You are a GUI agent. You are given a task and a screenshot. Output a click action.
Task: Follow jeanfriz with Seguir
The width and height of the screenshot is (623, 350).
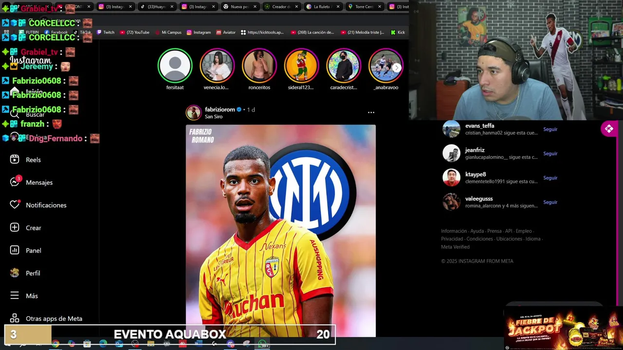click(x=550, y=154)
